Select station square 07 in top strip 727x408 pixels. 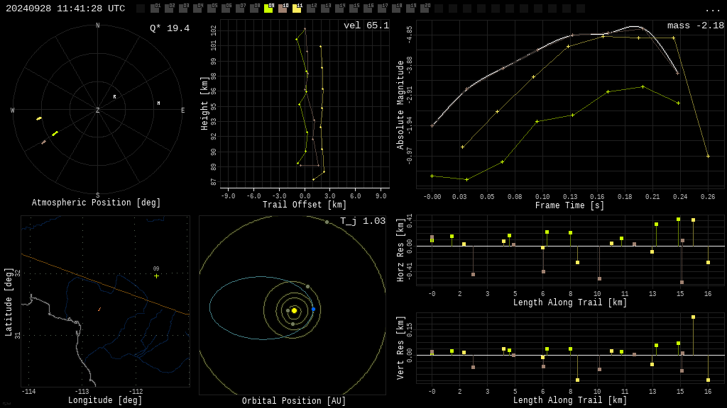click(240, 8)
